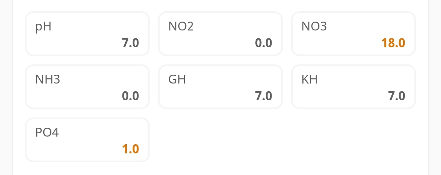
Task: Open the KH hardness card
Action: (353, 87)
